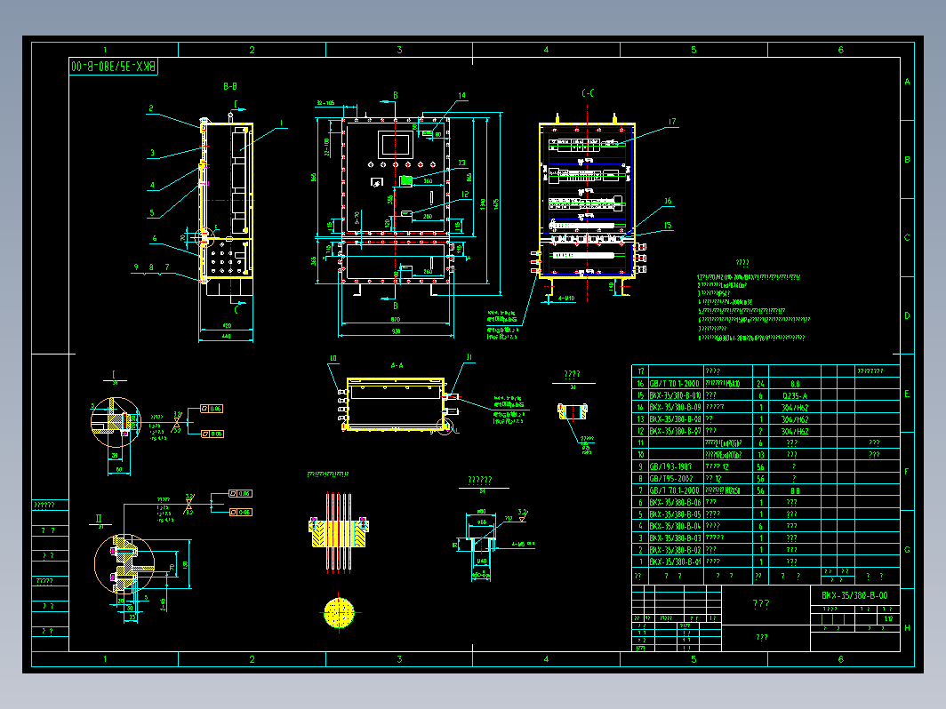
Task: Click zone letter H on the right border
Action: (907, 627)
